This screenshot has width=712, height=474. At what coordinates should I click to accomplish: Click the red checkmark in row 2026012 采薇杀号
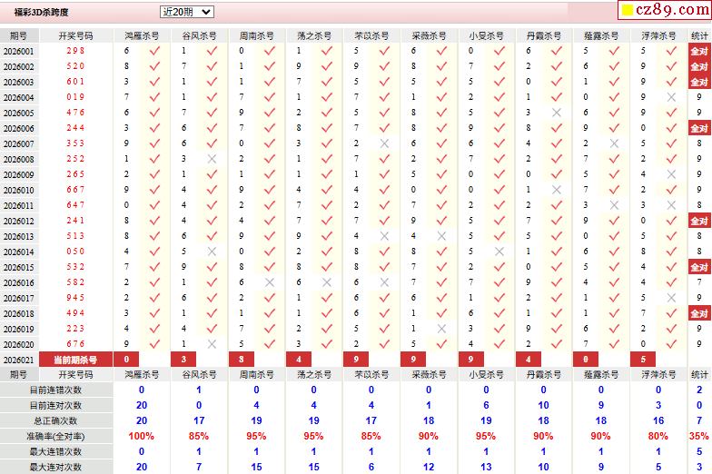click(441, 221)
